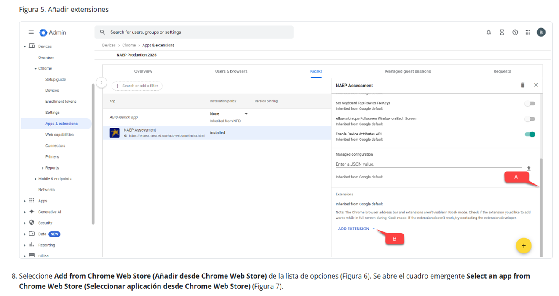Click the notifications bell icon

click(489, 32)
